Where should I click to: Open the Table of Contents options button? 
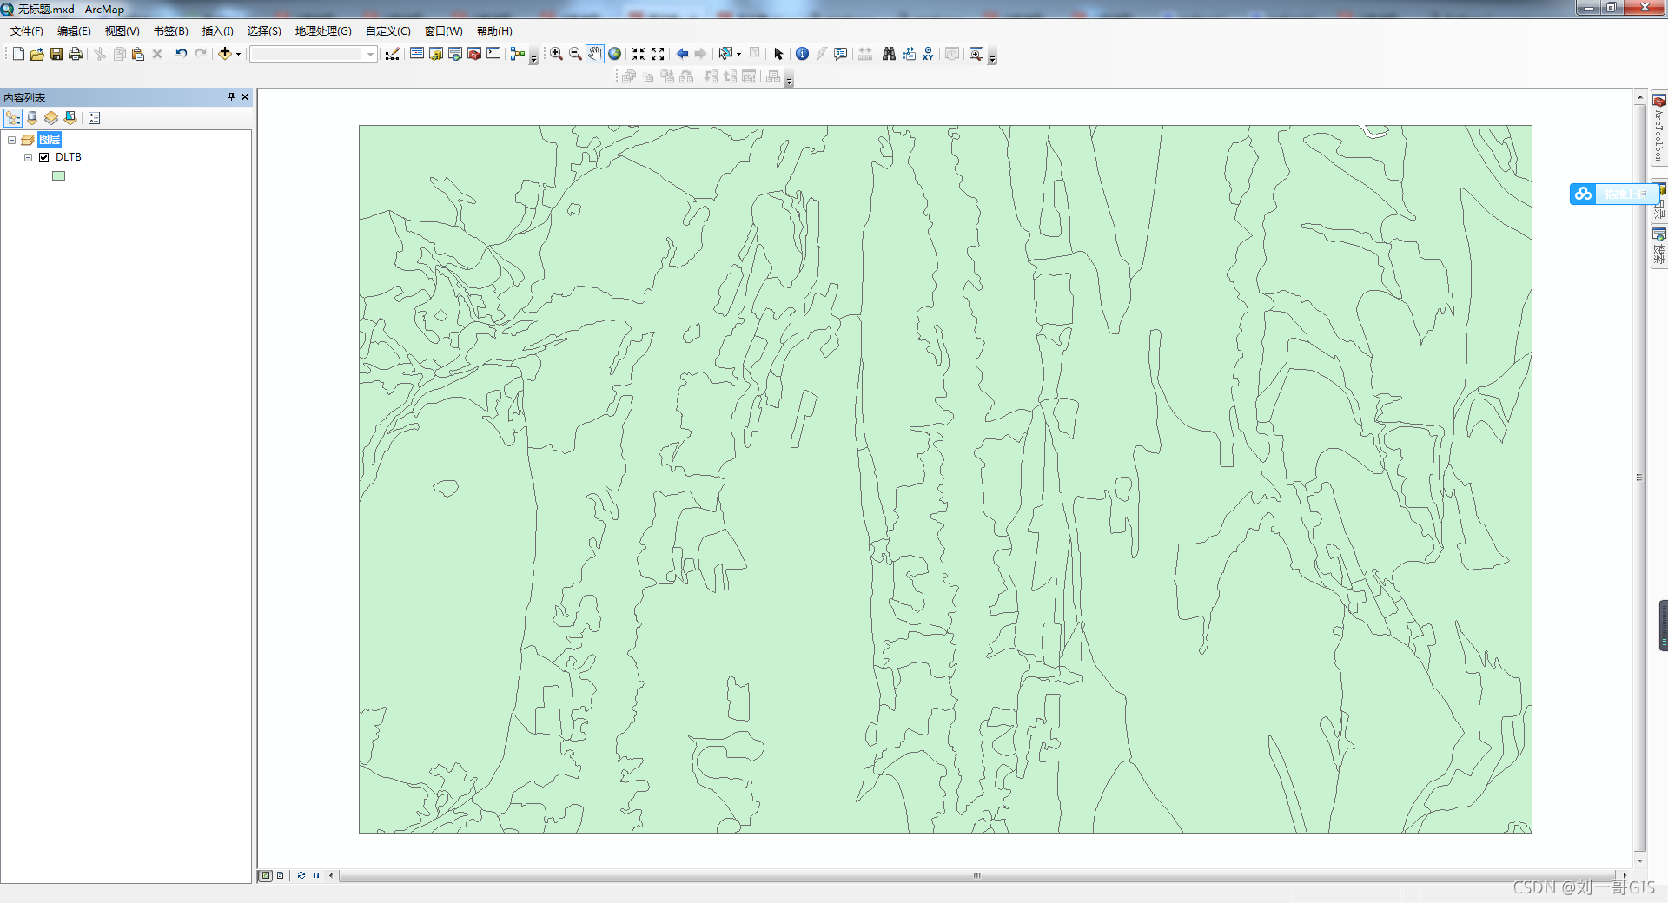pos(95,118)
